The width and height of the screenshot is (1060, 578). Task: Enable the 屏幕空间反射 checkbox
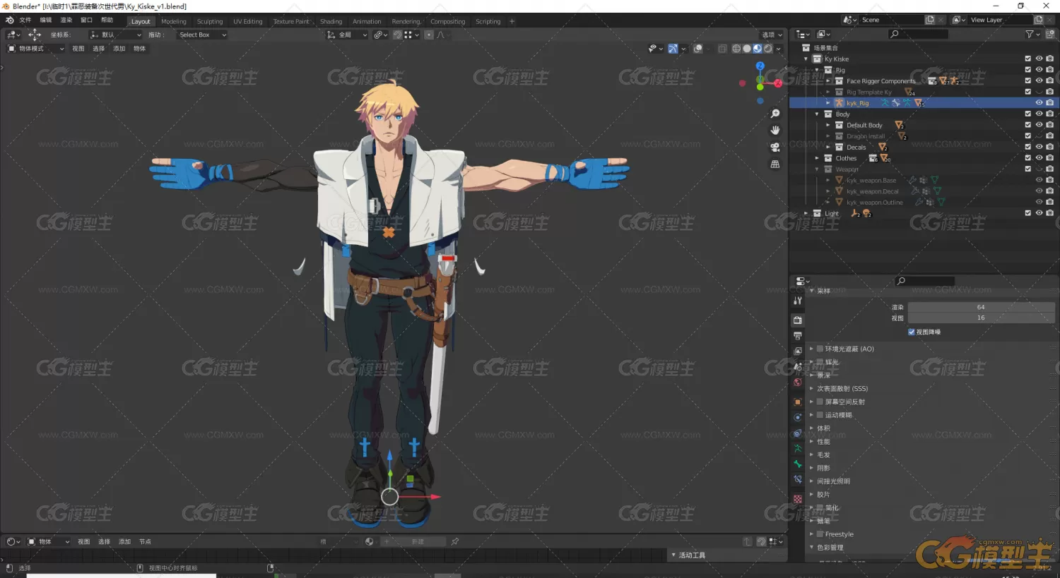point(820,402)
